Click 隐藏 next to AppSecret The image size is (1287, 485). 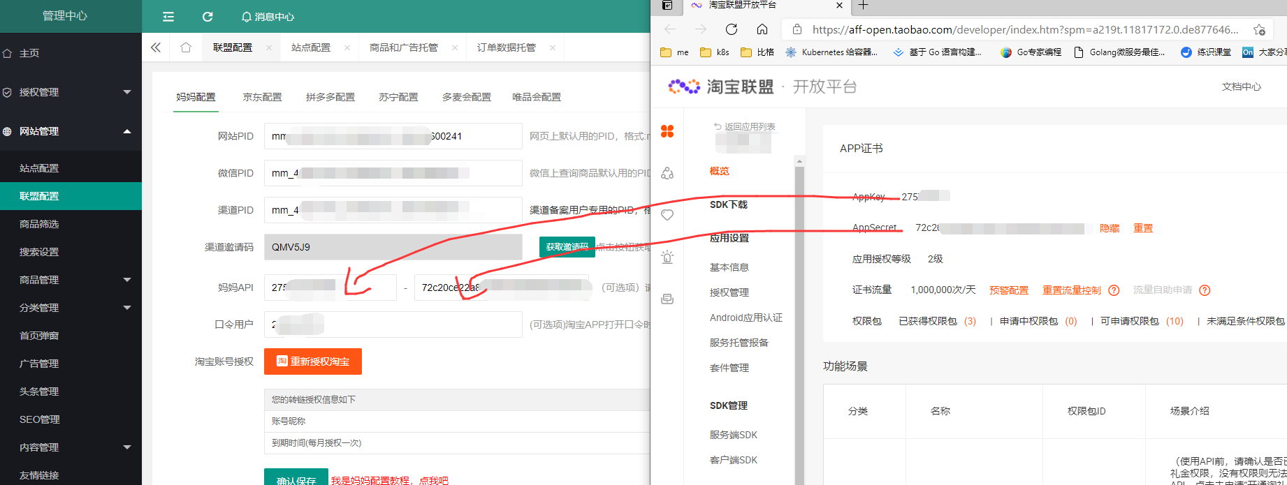click(x=1110, y=228)
